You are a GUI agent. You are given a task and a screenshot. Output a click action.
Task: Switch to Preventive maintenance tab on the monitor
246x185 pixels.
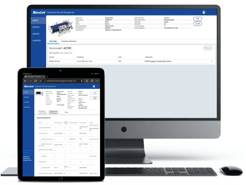point(69,41)
